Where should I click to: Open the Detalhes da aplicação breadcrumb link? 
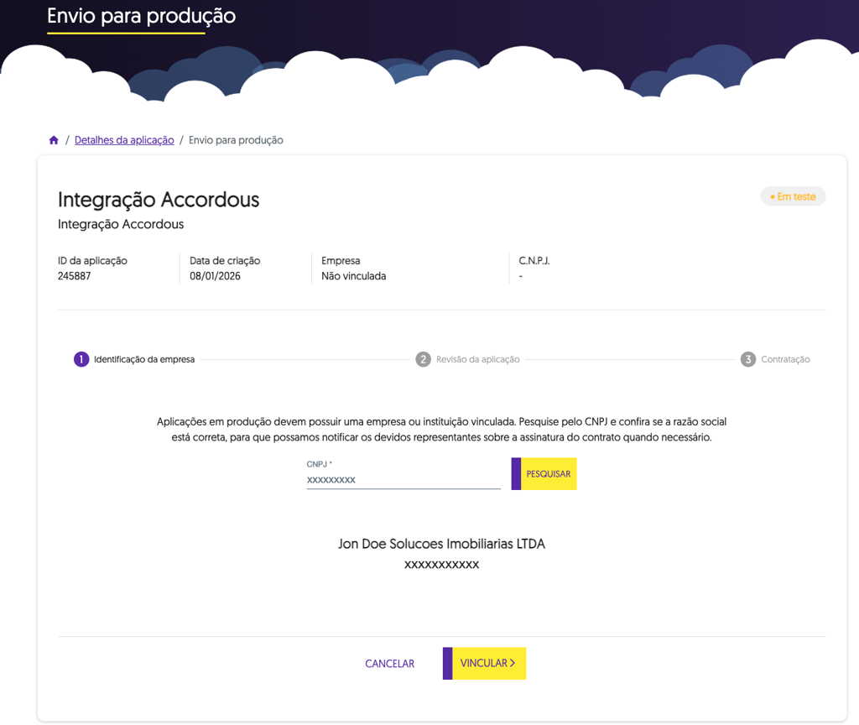(x=124, y=140)
